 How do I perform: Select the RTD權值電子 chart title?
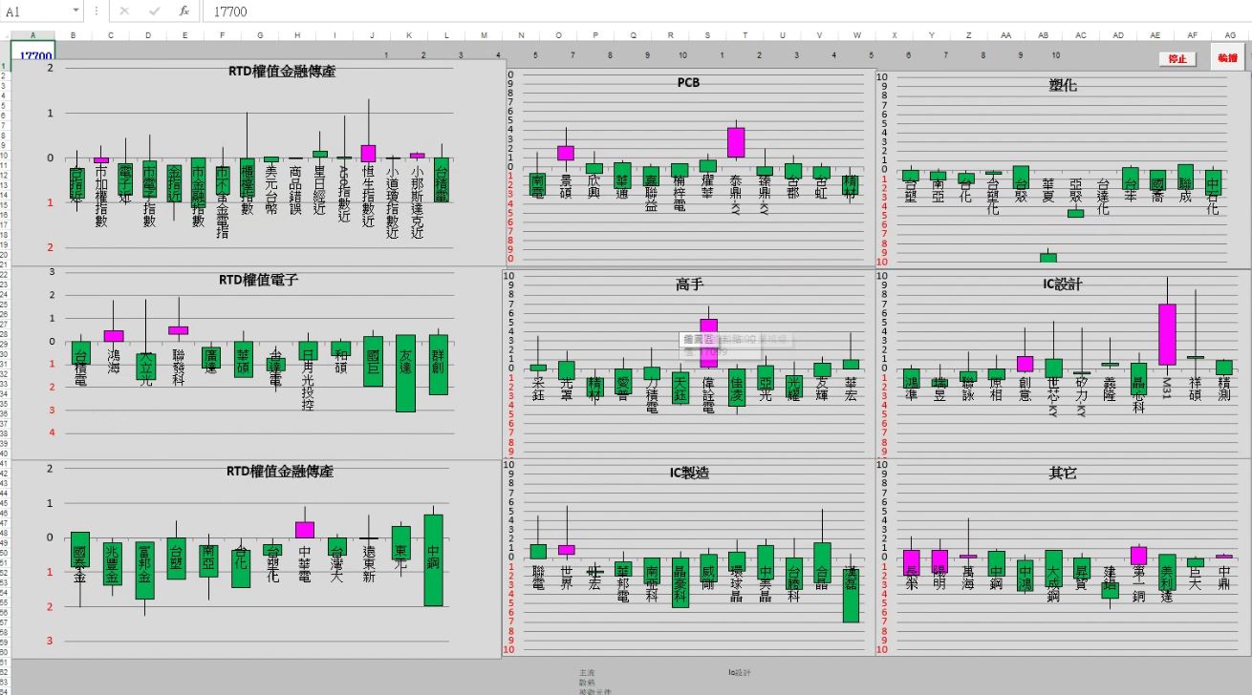pyautogui.click(x=259, y=280)
